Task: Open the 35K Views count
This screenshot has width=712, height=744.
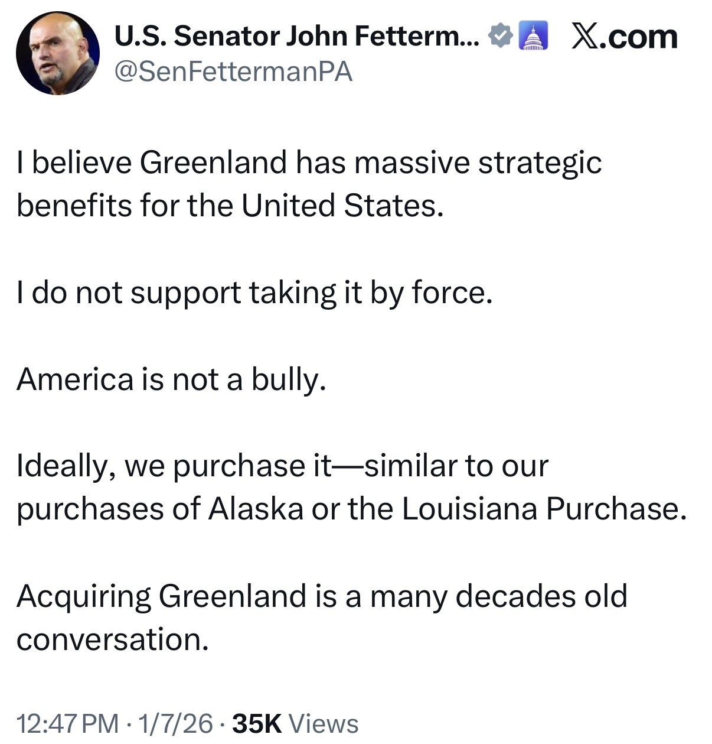Action: pyautogui.click(x=295, y=723)
